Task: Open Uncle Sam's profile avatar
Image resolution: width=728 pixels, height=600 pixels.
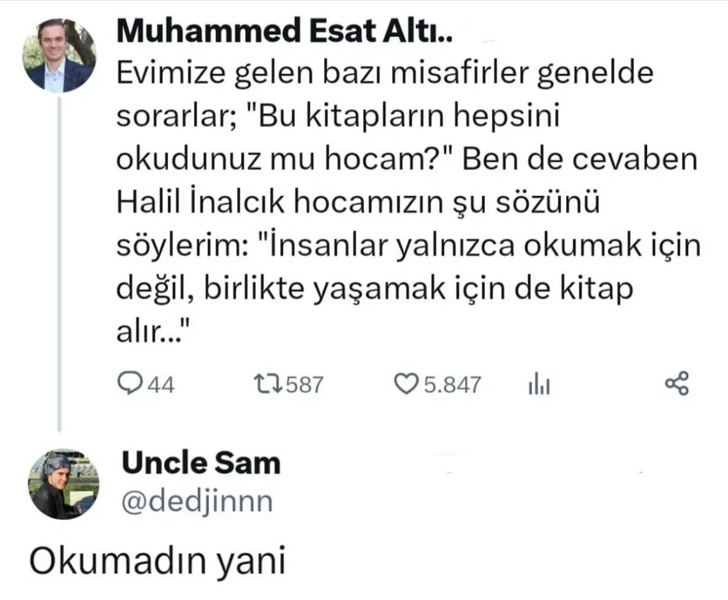Action: pos(63,483)
